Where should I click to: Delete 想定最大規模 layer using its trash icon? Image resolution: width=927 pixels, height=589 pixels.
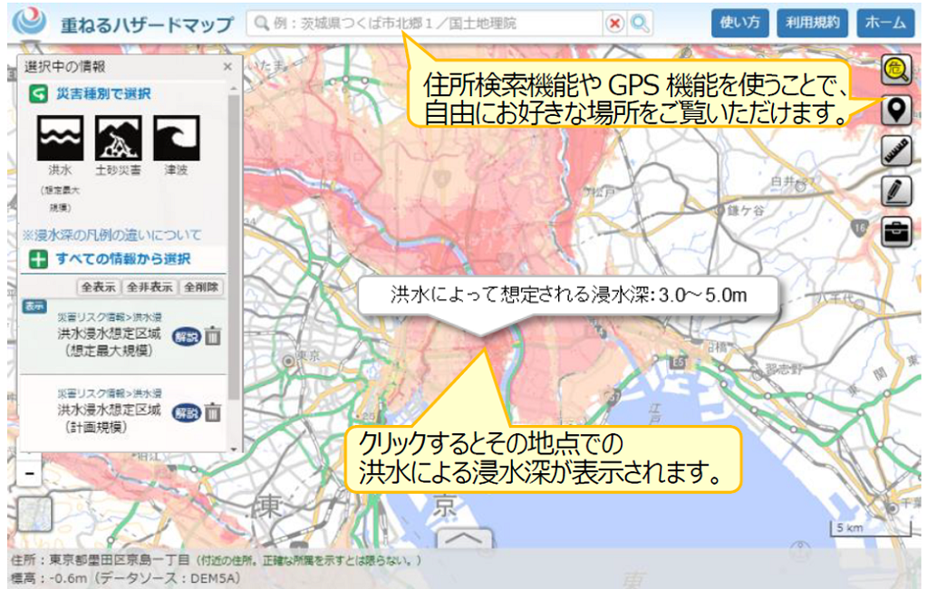coord(214,337)
